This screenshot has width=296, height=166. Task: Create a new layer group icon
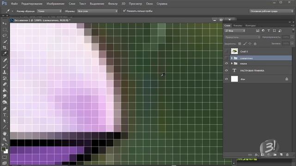tap(275, 155)
